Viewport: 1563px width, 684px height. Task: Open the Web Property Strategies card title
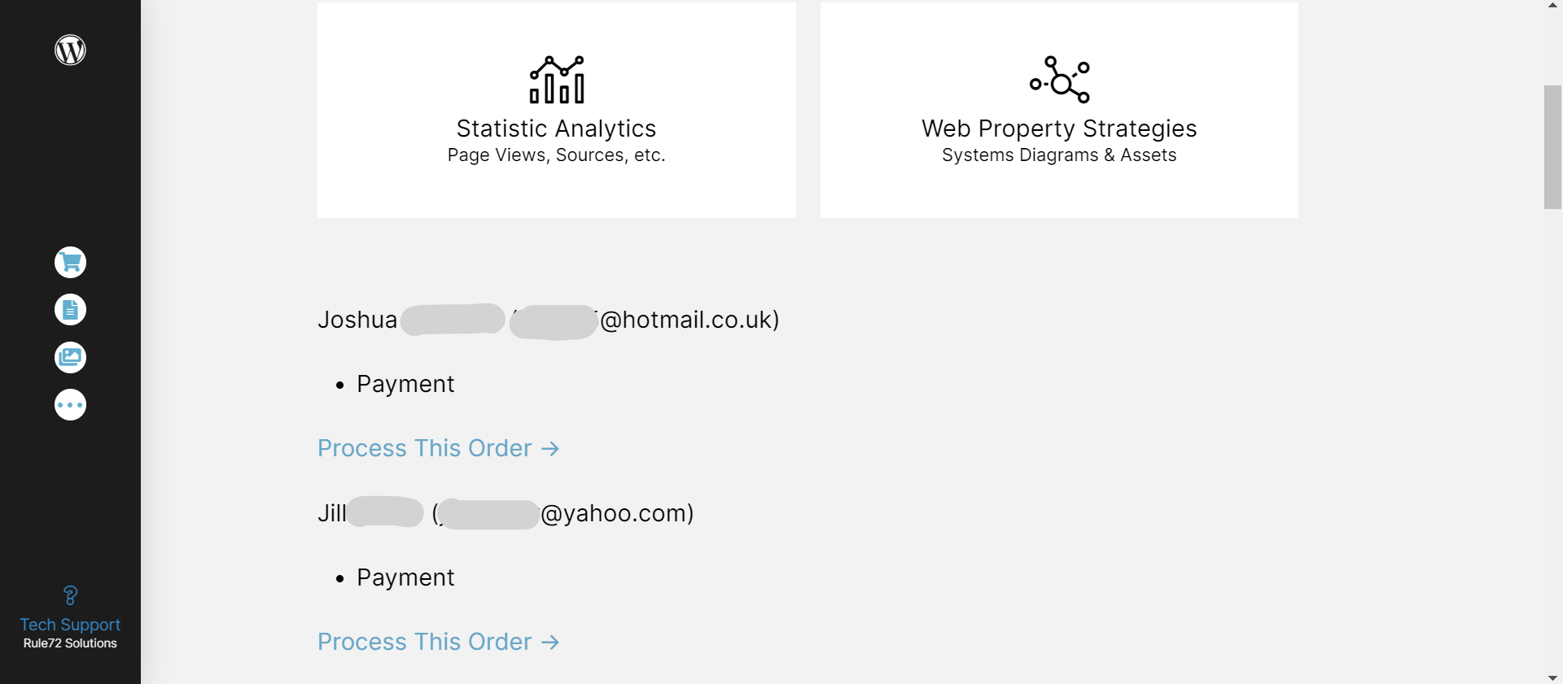click(x=1059, y=129)
